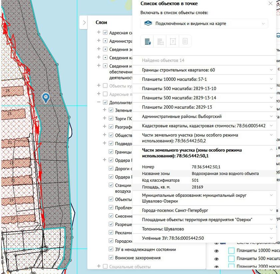Select the document page view icon
This screenshot has width=280, height=274.
coord(185,41)
